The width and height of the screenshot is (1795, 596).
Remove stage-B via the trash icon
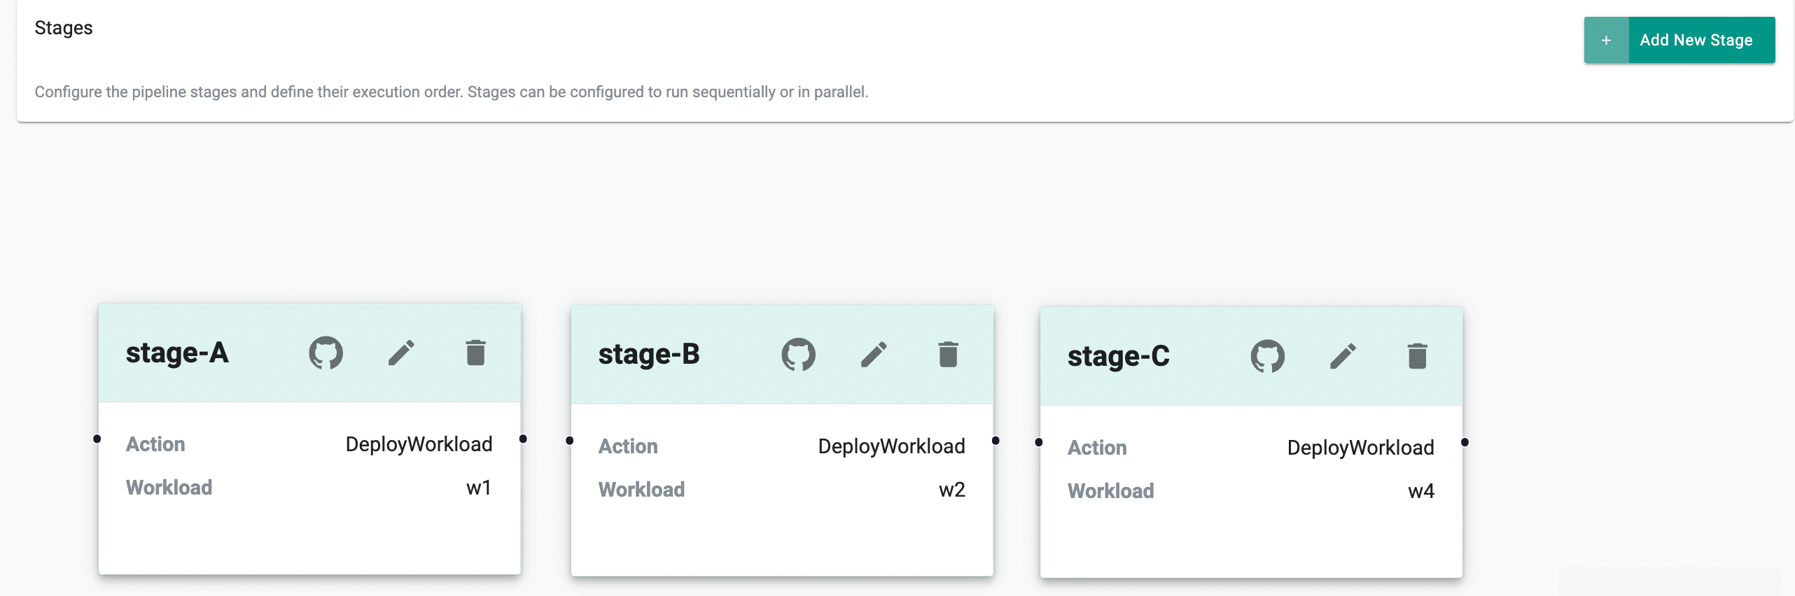948,355
